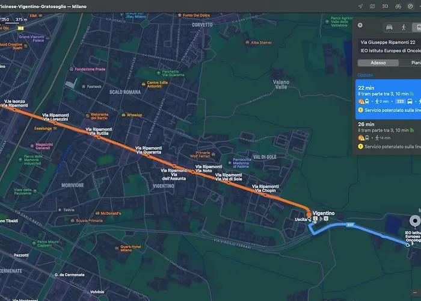Toggle the 3D view button
The image size is (421, 301).
coord(385,6)
